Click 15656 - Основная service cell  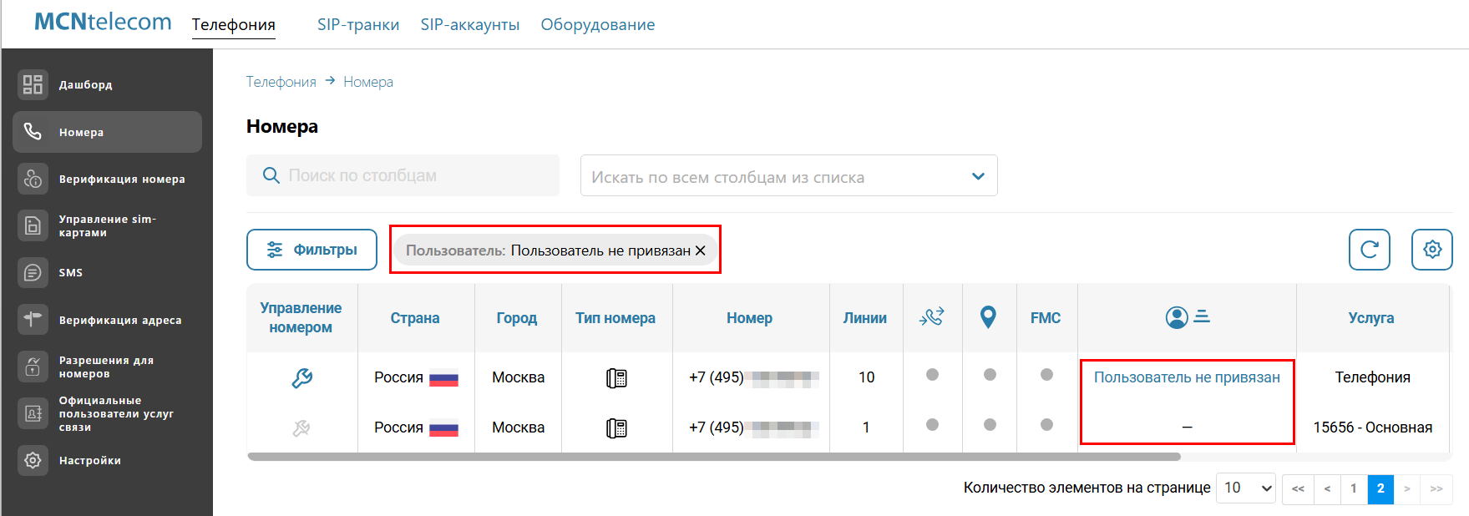click(x=1373, y=427)
